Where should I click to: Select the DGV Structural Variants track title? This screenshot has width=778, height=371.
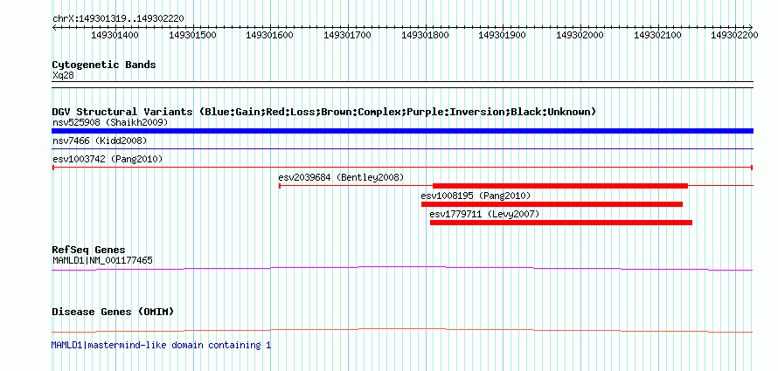324,112
